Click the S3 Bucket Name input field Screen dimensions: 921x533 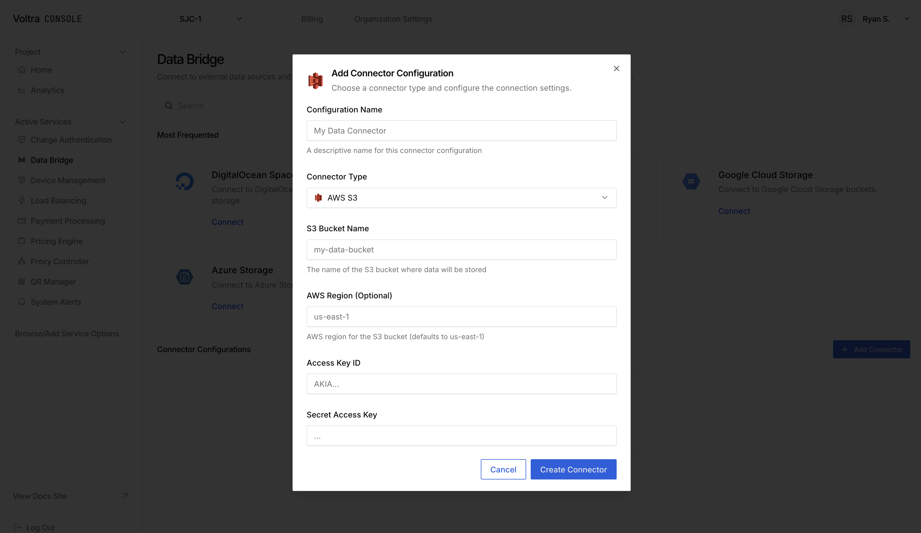461,250
